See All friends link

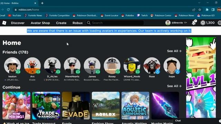click(174, 51)
